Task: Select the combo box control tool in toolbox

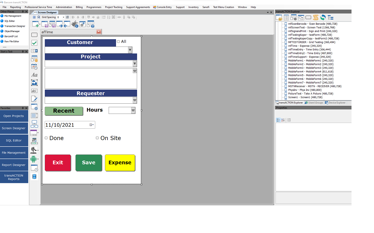Action: pos(34,51)
